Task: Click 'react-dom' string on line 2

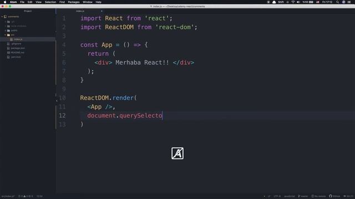Action: tap(175, 27)
